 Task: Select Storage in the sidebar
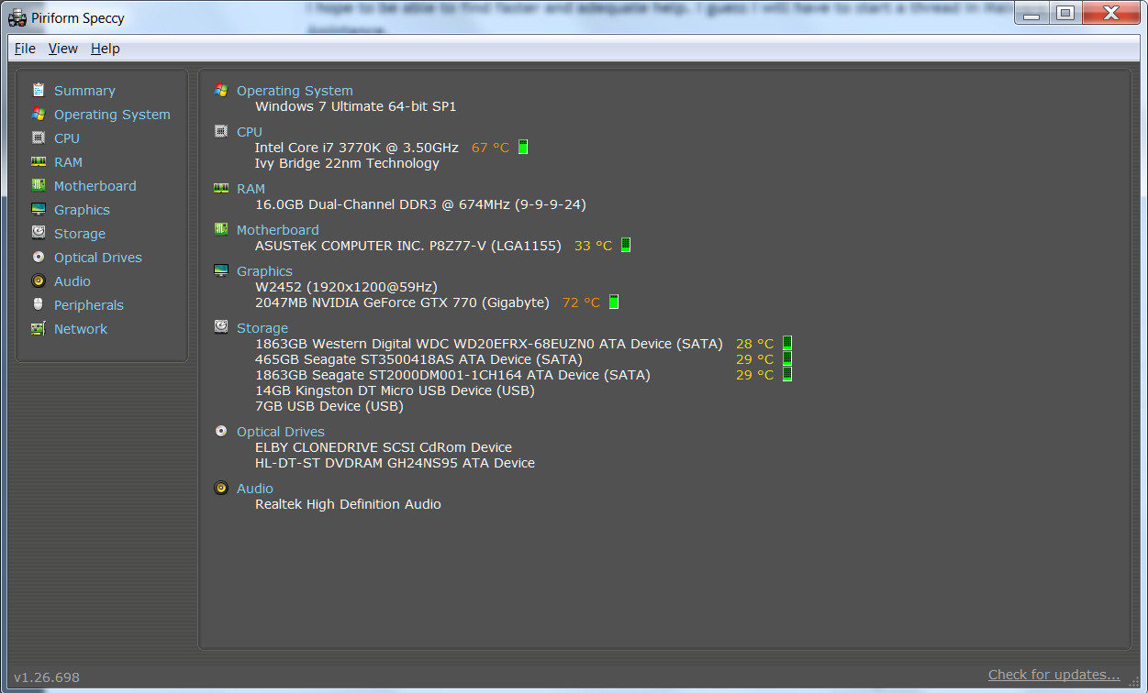coord(80,234)
